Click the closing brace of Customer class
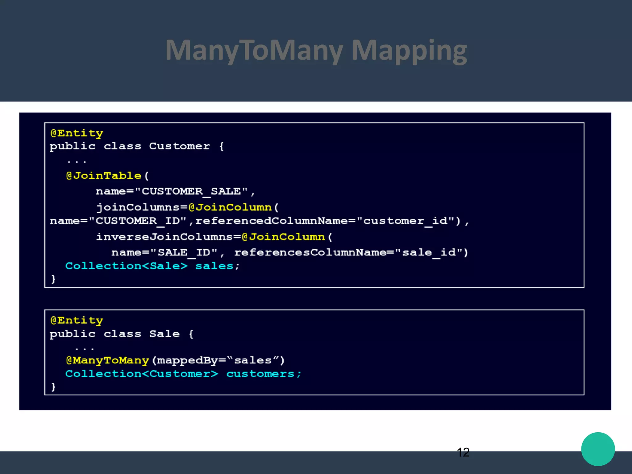632x474 pixels. (x=53, y=279)
